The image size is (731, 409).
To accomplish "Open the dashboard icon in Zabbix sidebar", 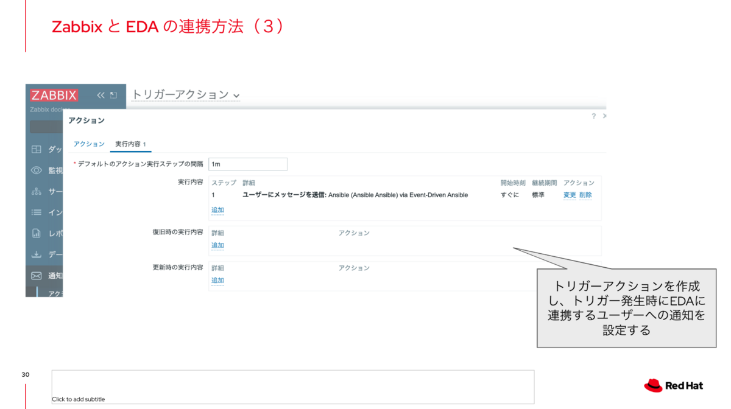I will coord(37,150).
